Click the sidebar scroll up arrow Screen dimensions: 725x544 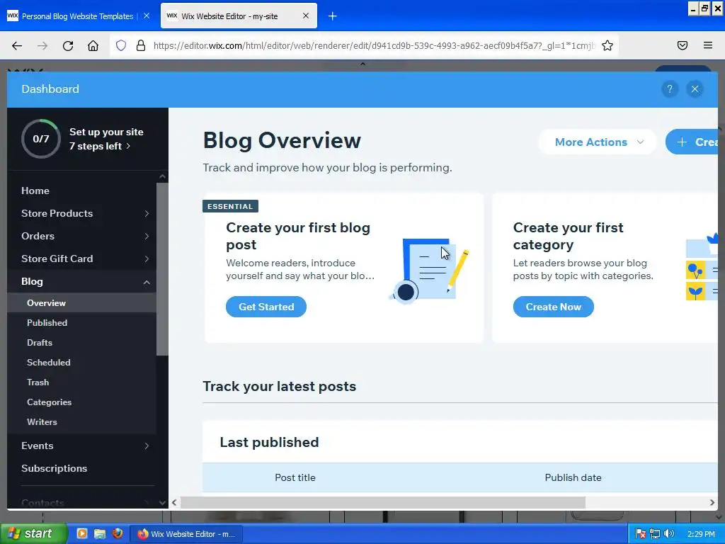tap(162, 176)
